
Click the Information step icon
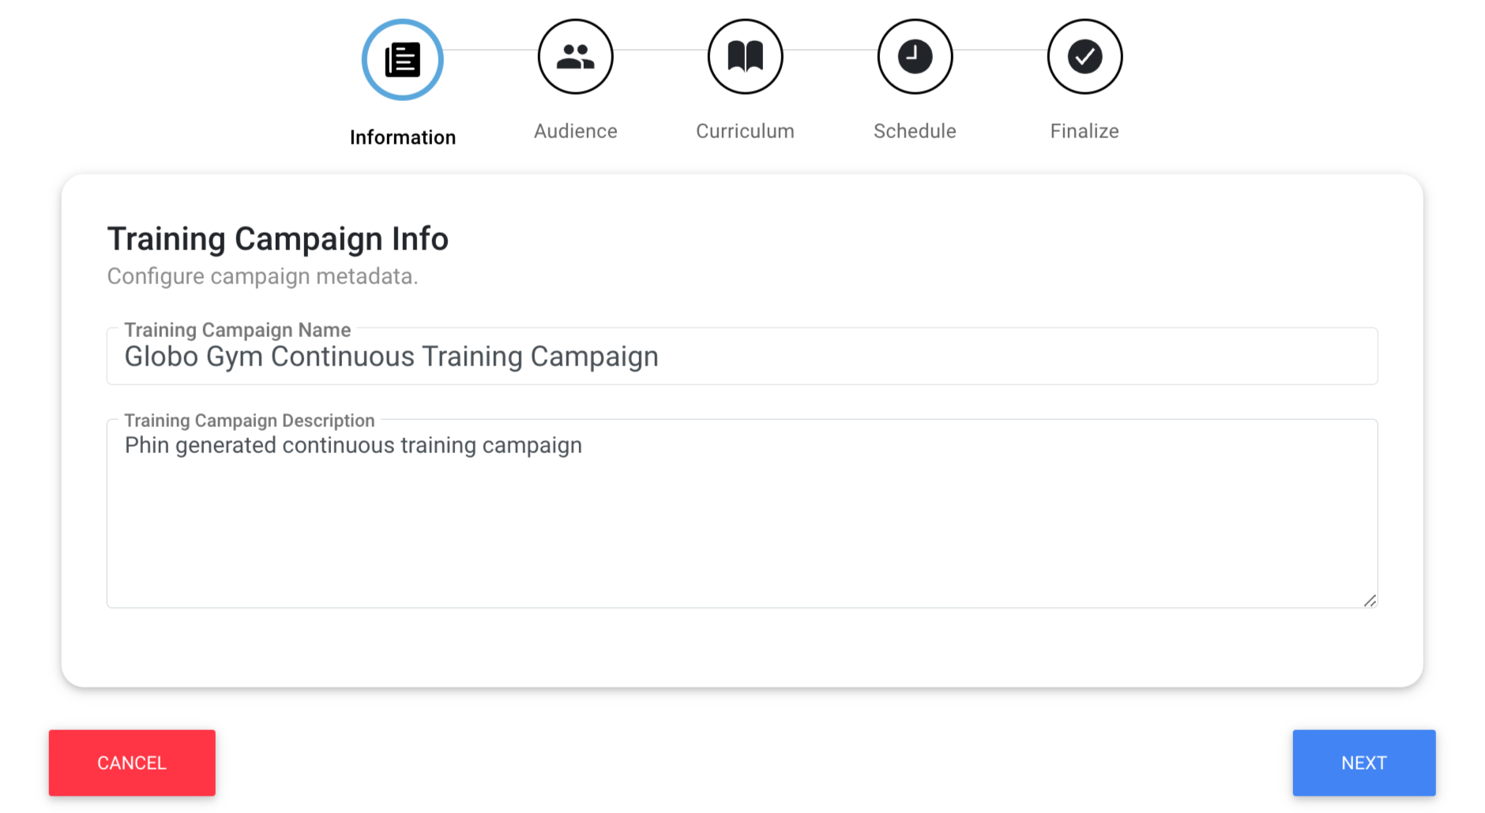pos(402,58)
